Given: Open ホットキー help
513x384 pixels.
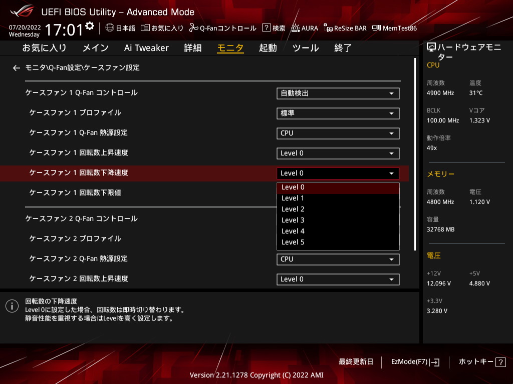Looking at the screenshot, I should pos(482,362).
